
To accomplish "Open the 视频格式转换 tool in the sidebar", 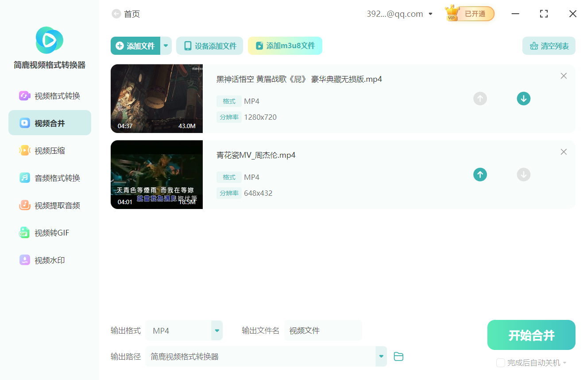I will pos(50,95).
